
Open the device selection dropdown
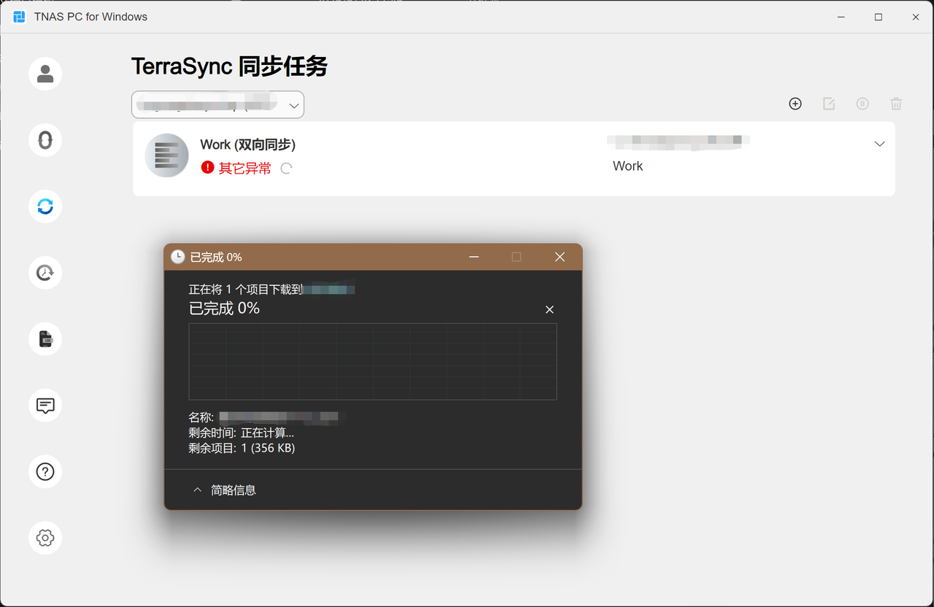pyautogui.click(x=217, y=105)
